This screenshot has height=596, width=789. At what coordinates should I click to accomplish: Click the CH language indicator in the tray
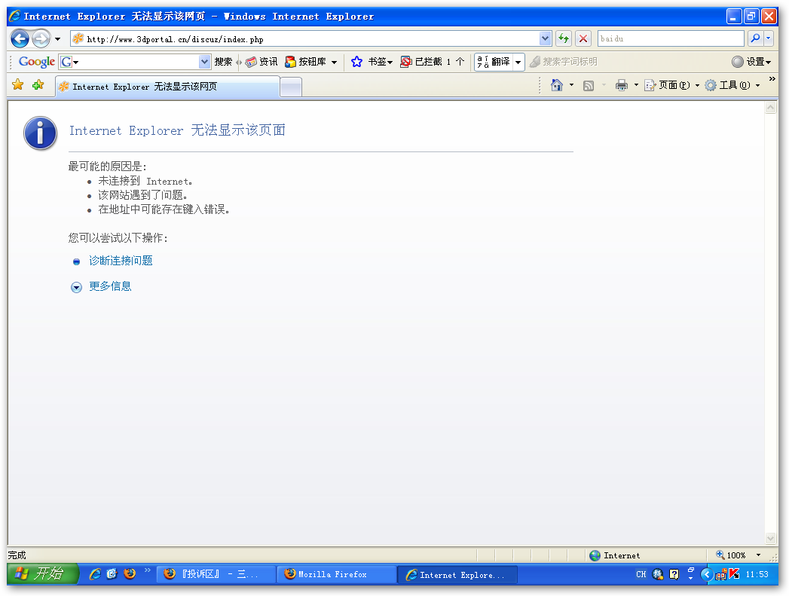tap(641, 574)
